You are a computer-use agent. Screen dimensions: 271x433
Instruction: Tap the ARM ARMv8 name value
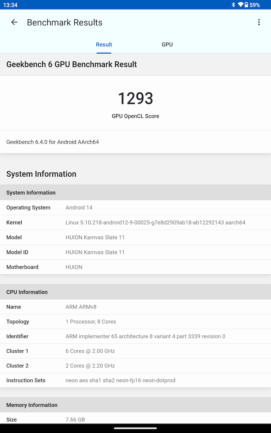pos(81,307)
